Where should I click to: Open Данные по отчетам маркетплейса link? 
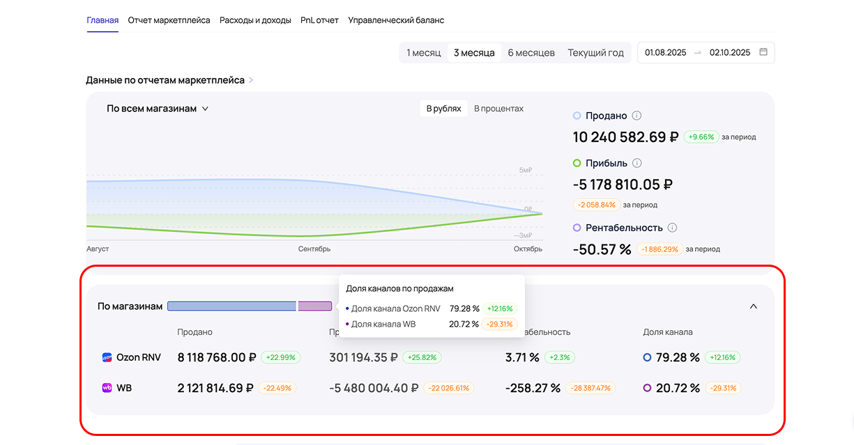pyautogui.click(x=165, y=80)
